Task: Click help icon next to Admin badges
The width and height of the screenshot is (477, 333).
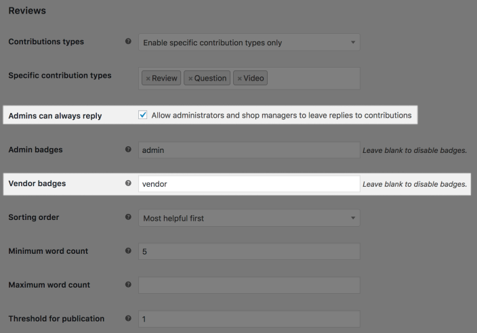Action: [x=128, y=150]
